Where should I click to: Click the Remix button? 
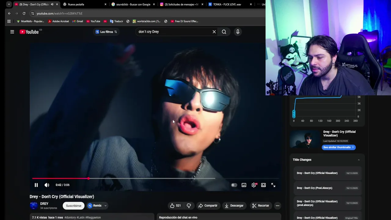pos(95,206)
